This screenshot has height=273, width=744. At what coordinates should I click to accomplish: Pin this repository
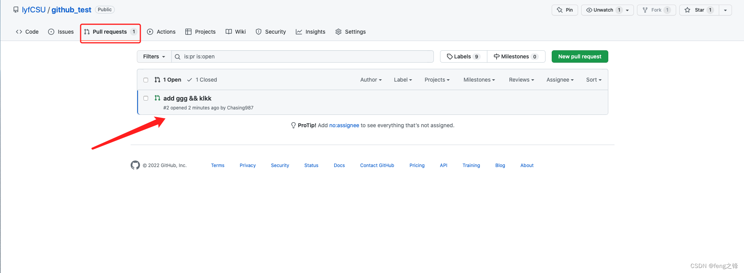coord(565,10)
